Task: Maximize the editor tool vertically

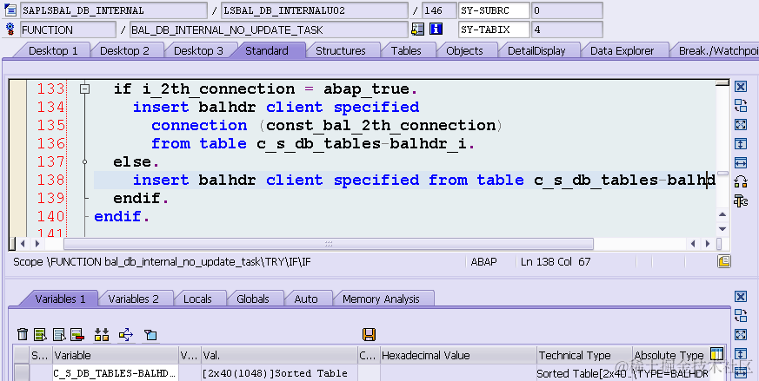Action: (741, 143)
